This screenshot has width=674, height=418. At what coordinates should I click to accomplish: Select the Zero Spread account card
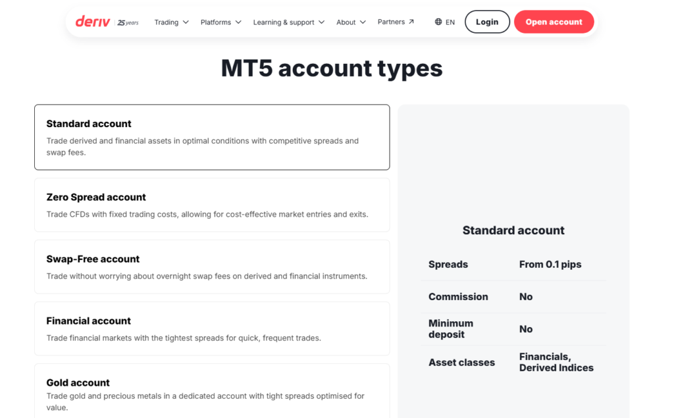pyautogui.click(x=212, y=205)
